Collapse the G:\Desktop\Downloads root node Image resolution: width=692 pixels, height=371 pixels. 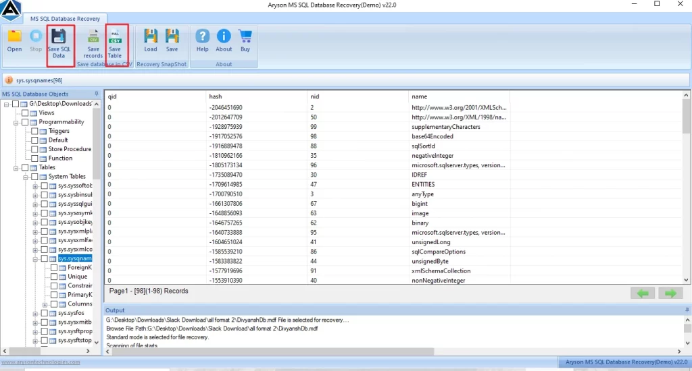click(x=7, y=105)
